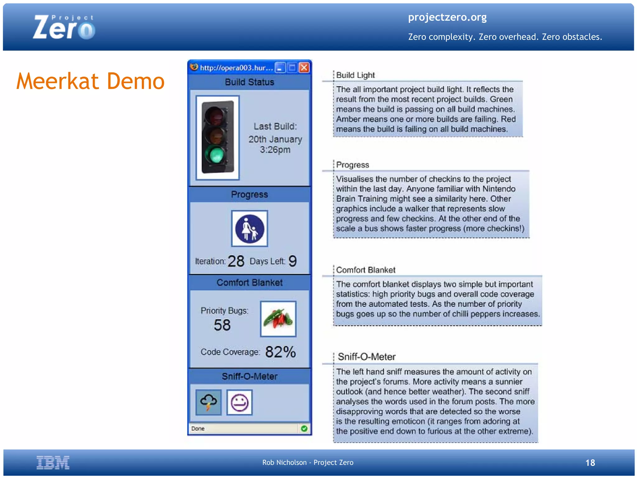This screenshot has width=637, height=478.
Task: Close the opera003 browser window
Action: tap(304, 67)
